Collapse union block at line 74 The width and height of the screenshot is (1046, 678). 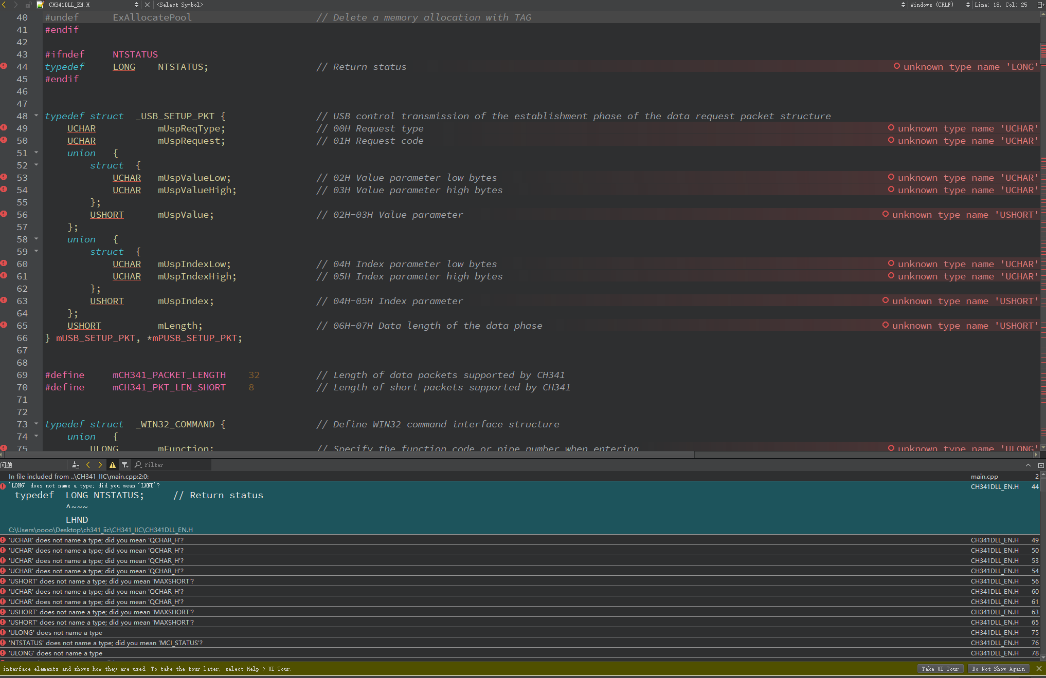pyautogui.click(x=37, y=436)
